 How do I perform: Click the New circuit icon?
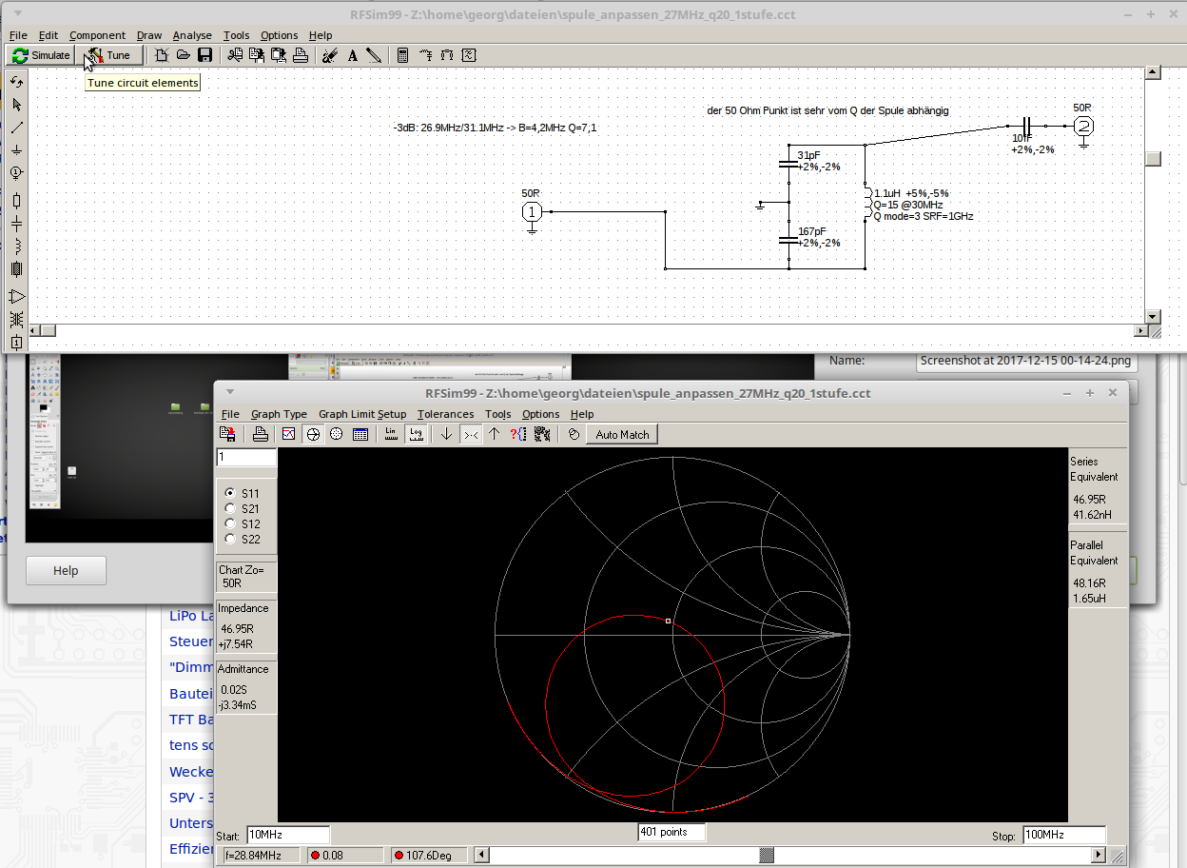[162, 55]
